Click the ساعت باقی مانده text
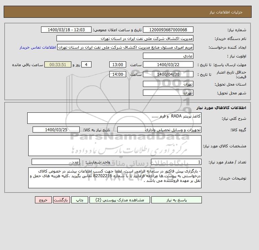Image resolution: width=259 pixels, height=250 pixels. tap(28, 65)
